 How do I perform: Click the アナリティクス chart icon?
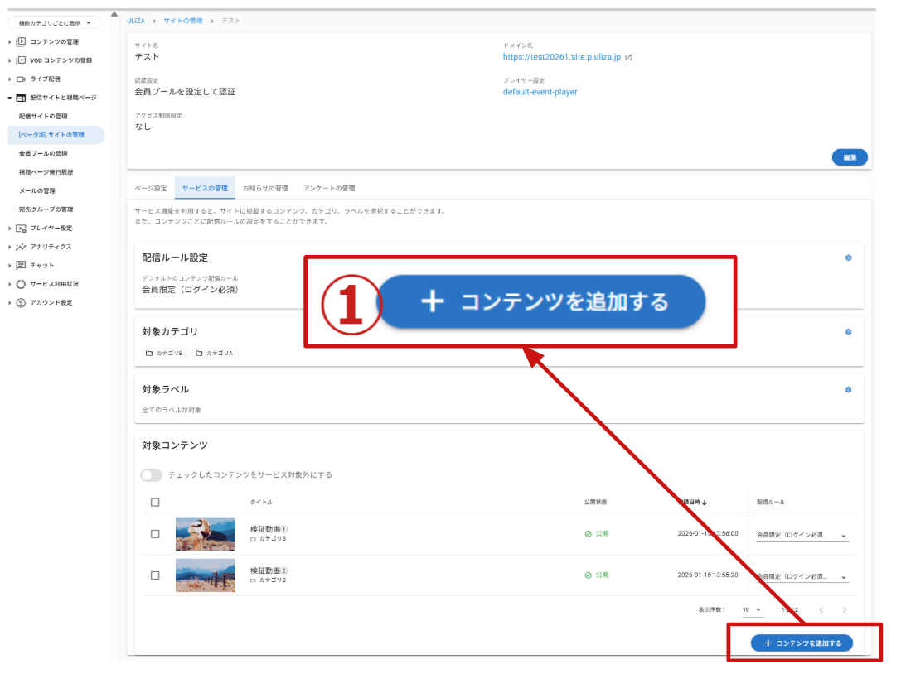pyautogui.click(x=21, y=247)
